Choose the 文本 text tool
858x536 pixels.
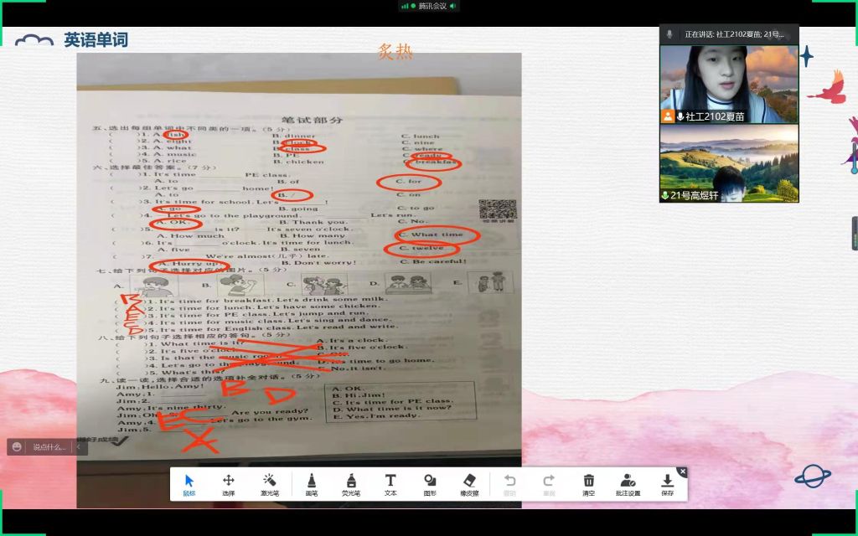(x=390, y=484)
